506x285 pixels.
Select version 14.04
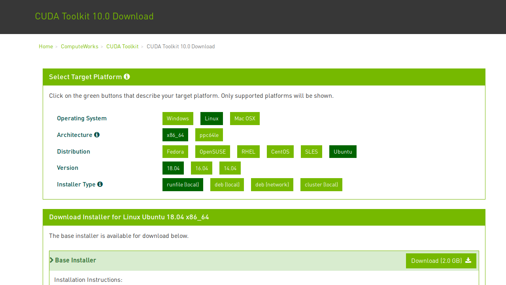click(230, 168)
